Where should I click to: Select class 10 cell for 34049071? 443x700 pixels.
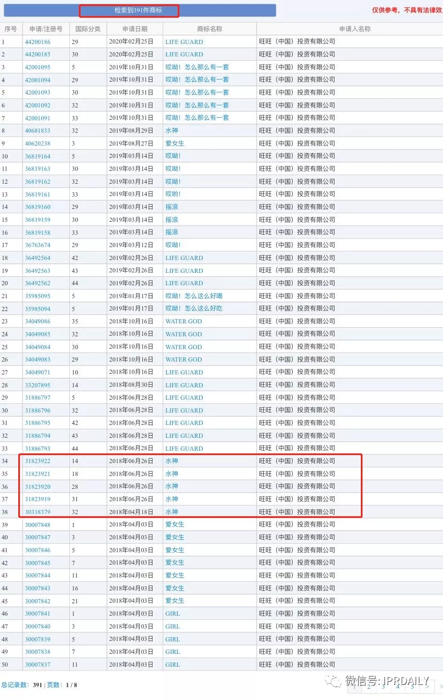tap(88, 372)
